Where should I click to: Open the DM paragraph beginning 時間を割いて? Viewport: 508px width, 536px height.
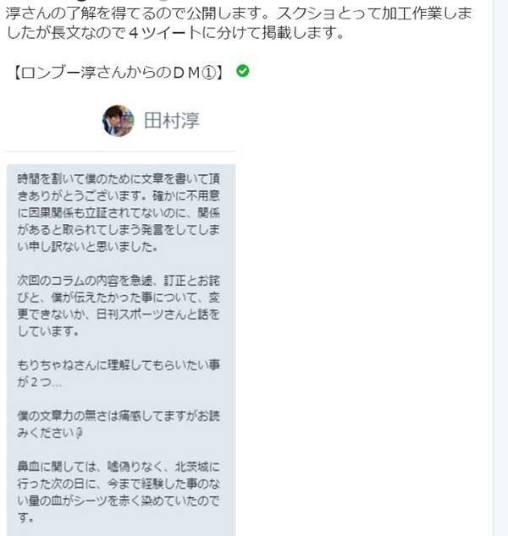pos(119,212)
